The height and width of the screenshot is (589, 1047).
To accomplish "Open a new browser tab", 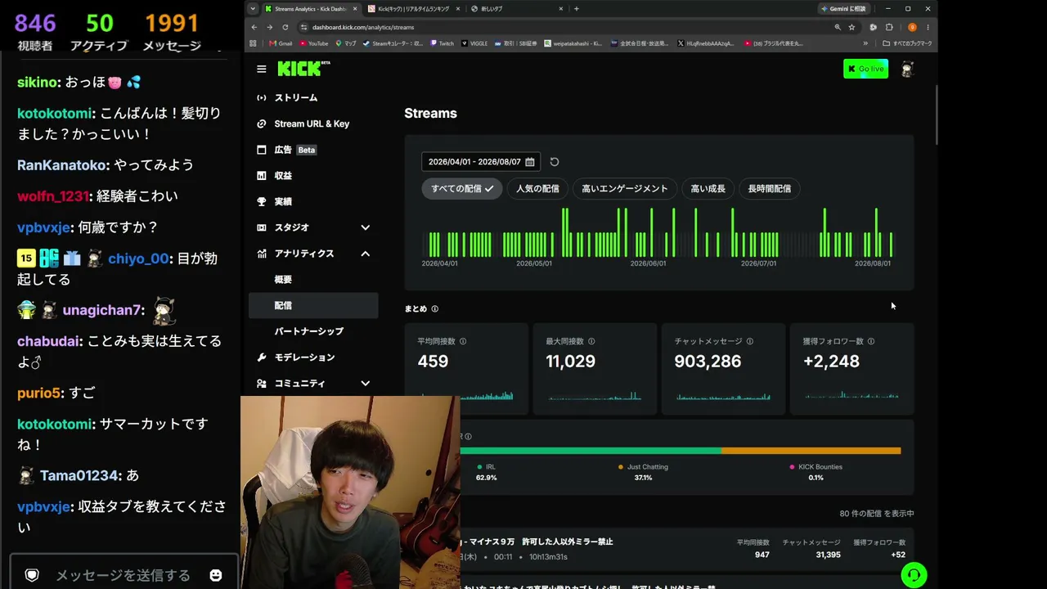I will click(x=577, y=9).
